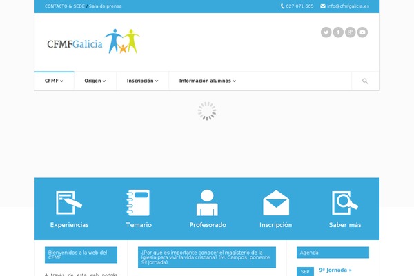The width and height of the screenshot is (414, 276).
Task: Click the phone number 627 071 665
Action: coord(299,6)
